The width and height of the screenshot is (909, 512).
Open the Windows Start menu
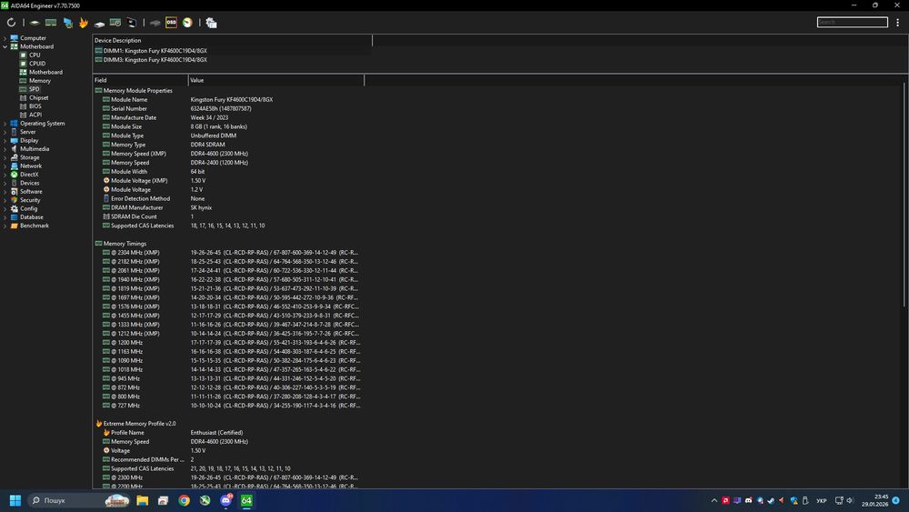[x=15, y=500]
